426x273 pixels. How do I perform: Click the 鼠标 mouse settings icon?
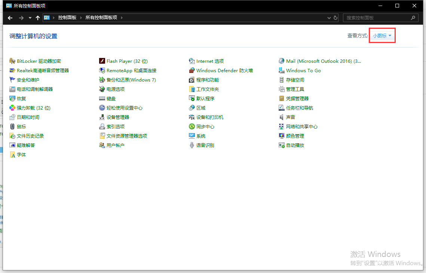tap(12, 126)
